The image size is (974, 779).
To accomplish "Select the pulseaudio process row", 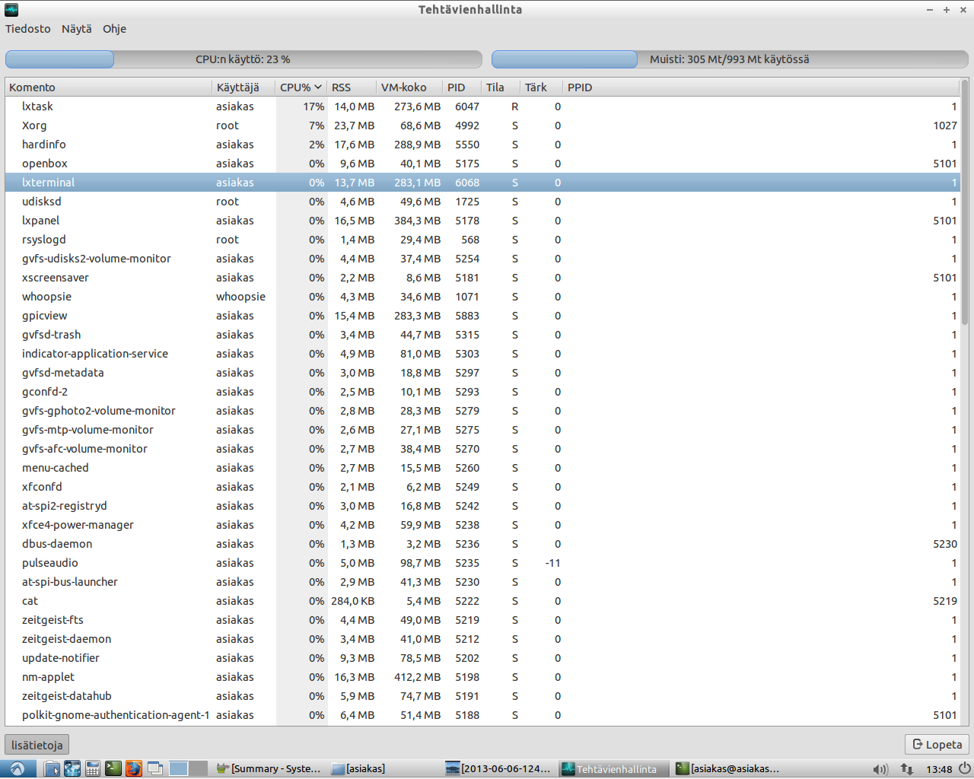I will click(482, 563).
